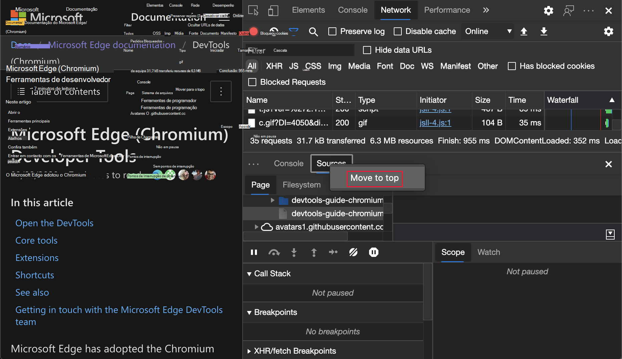Switch to the drawer Console tab
622x359 pixels.
coord(289,163)
